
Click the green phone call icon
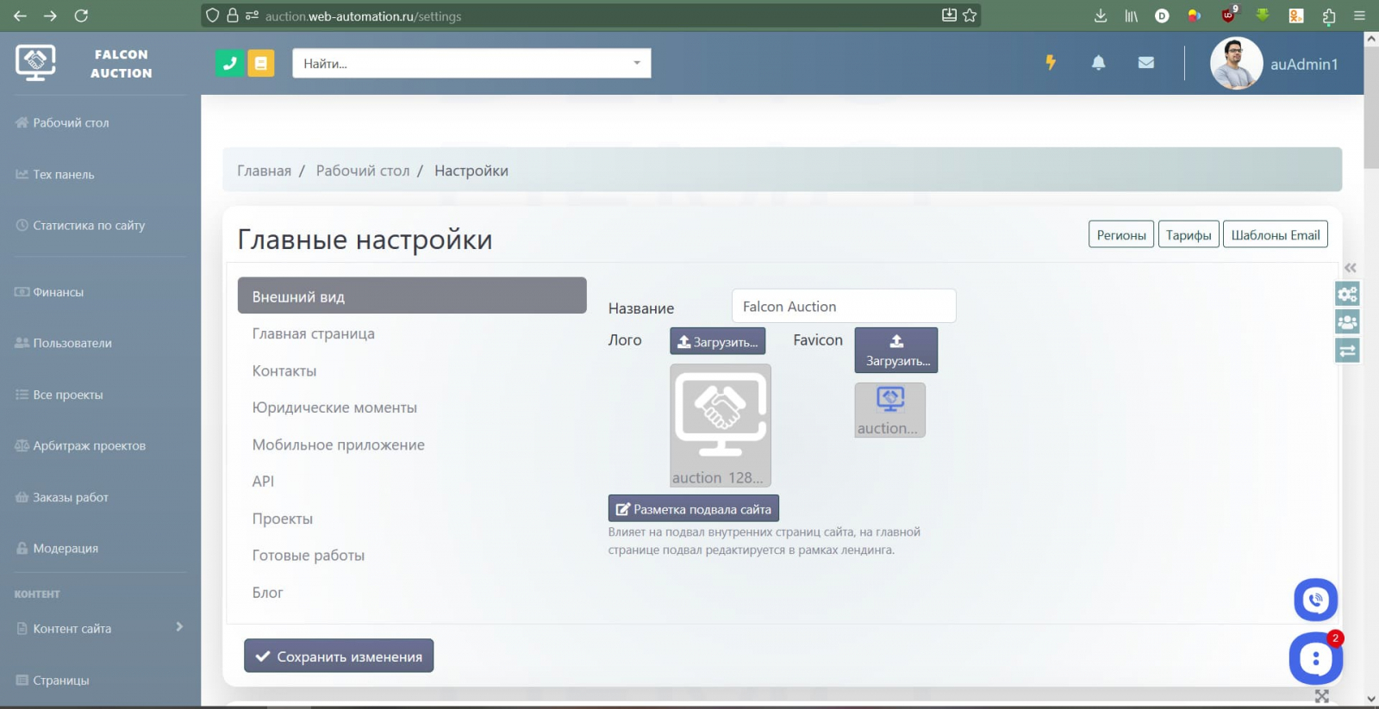(229, 63)
